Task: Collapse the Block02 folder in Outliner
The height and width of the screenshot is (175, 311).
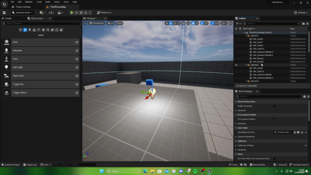Action: (246, 65)
